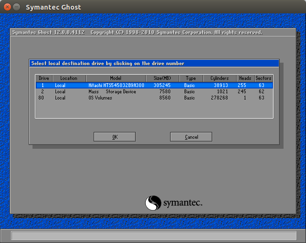Click the Cylinders column header

coord(220,78)
